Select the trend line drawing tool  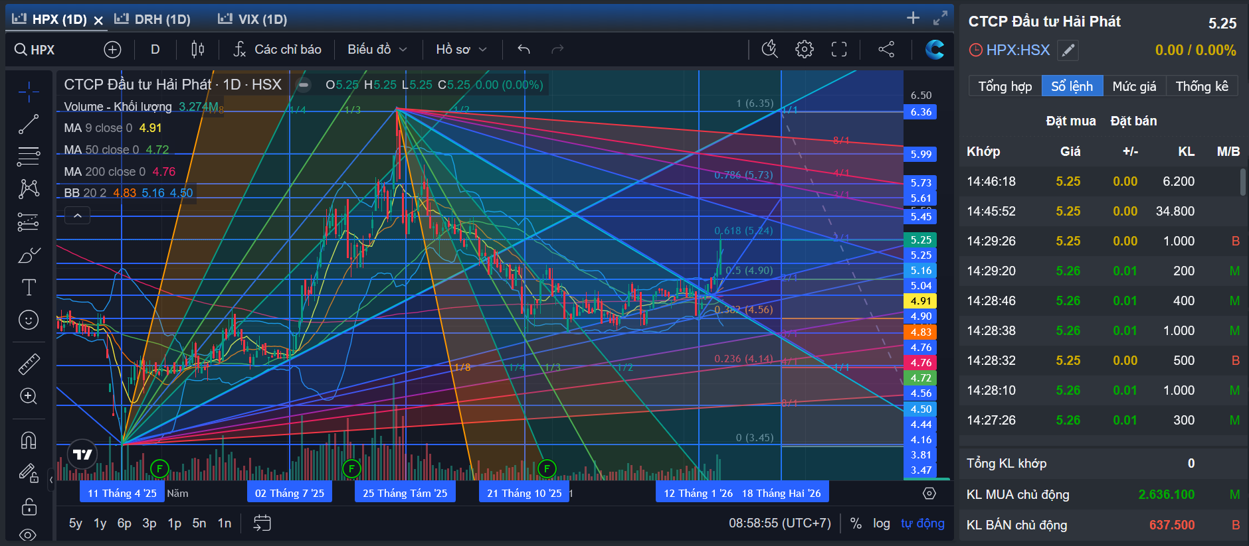[x=29, y=124]
